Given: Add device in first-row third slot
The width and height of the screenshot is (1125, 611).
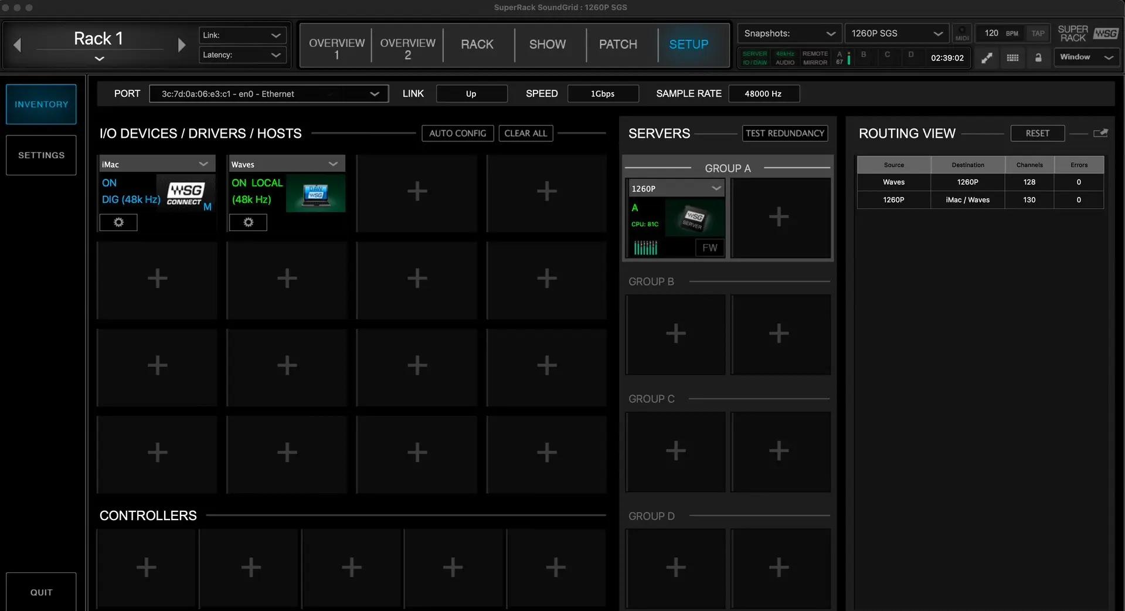Looking at the screenshot, I should pos(417,192).
